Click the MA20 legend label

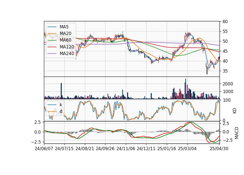65,33
